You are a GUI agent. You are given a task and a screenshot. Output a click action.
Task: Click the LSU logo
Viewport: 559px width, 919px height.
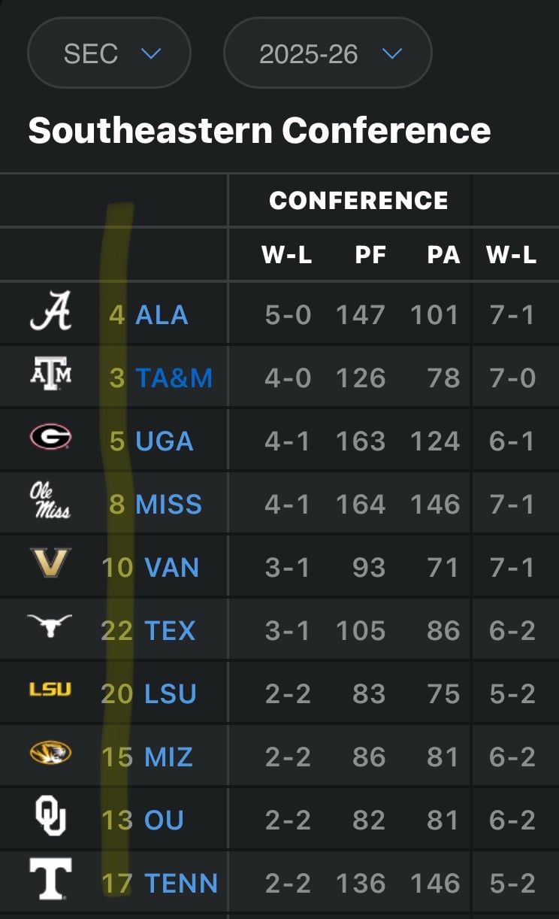50,688
